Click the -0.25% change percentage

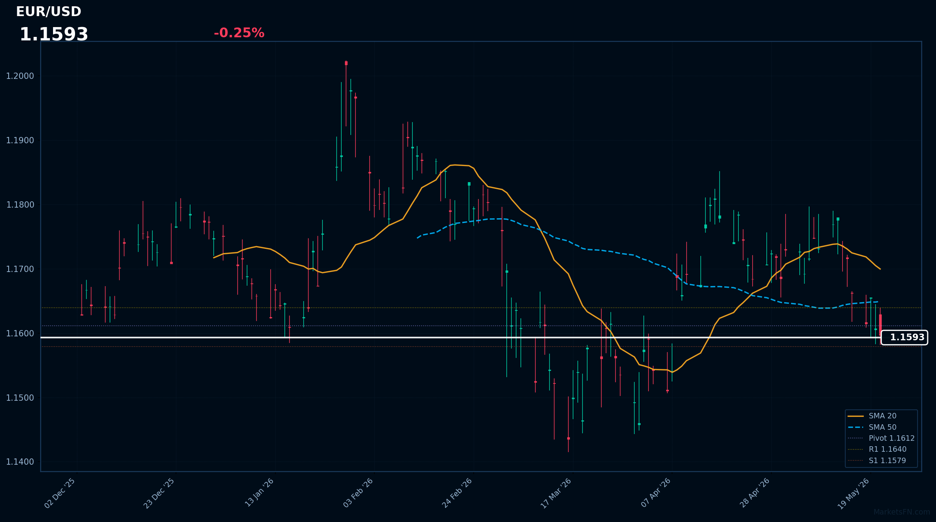[x=239, y=33]
